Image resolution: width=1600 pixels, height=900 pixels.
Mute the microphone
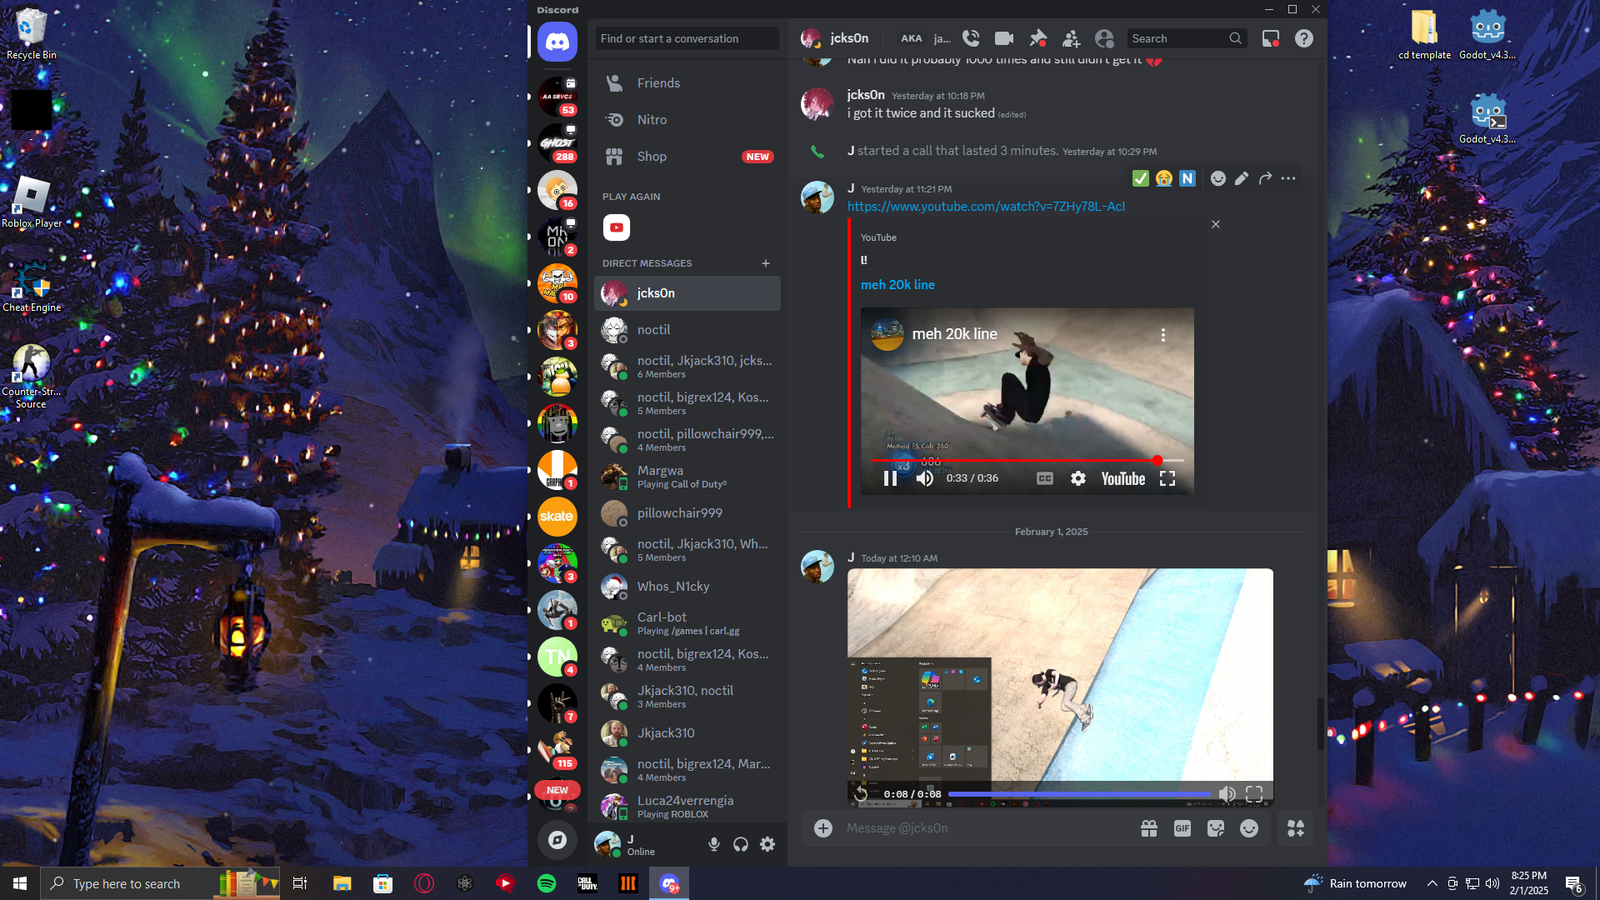pos(714,844)
